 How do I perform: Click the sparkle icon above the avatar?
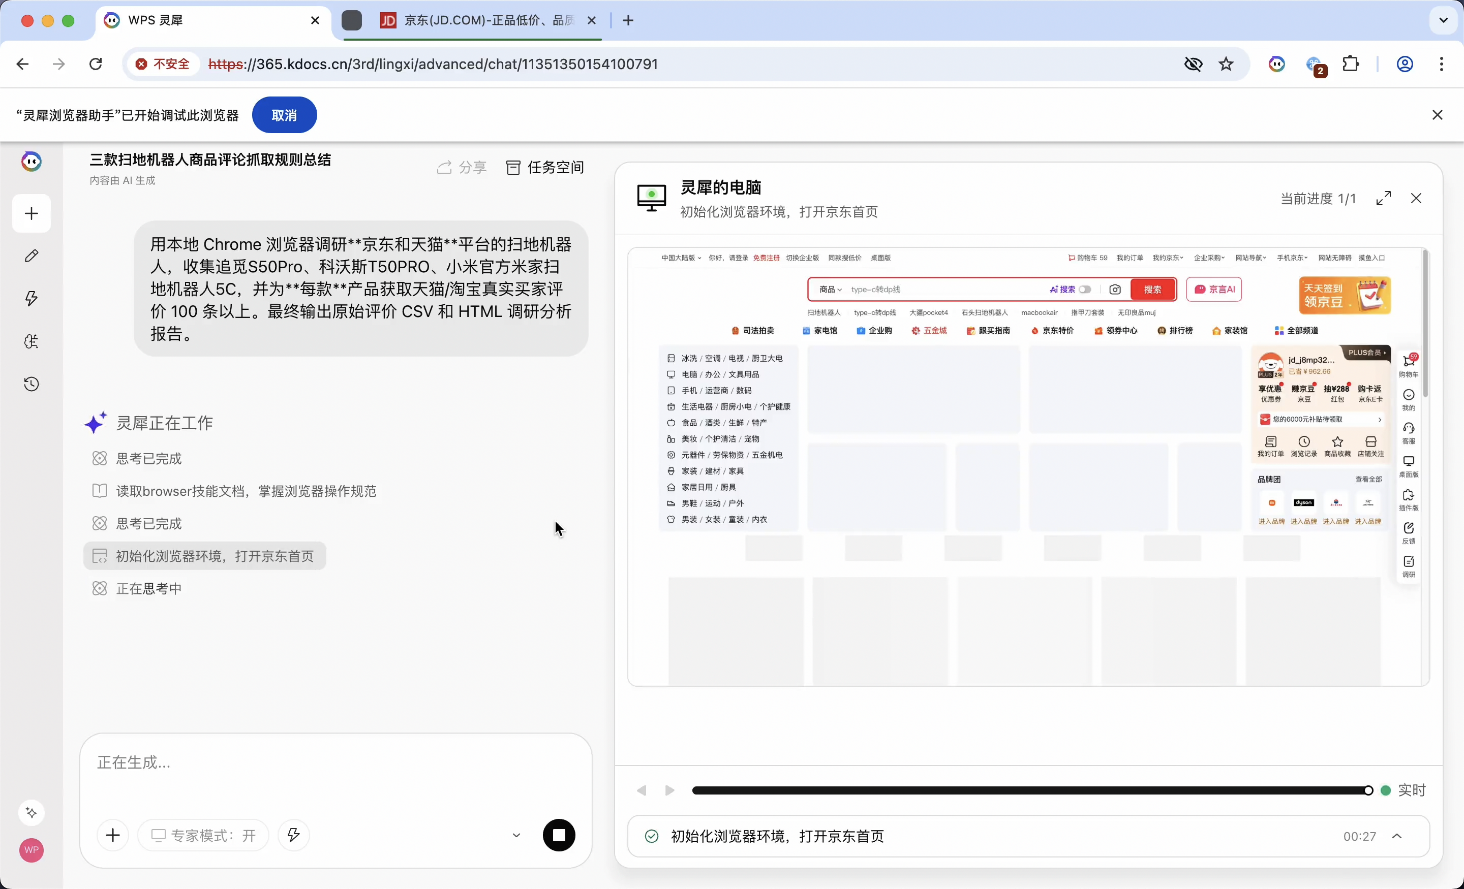32,812
